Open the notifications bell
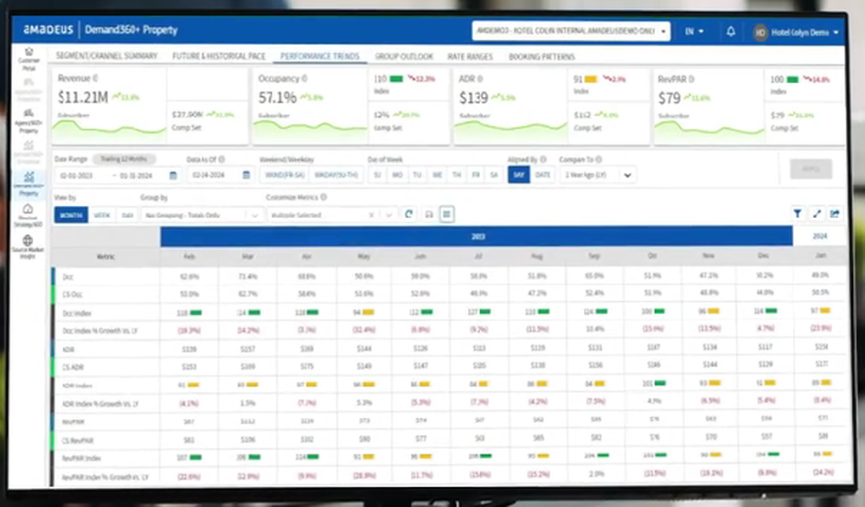The image size is (865, 507). tap(730, 31)
